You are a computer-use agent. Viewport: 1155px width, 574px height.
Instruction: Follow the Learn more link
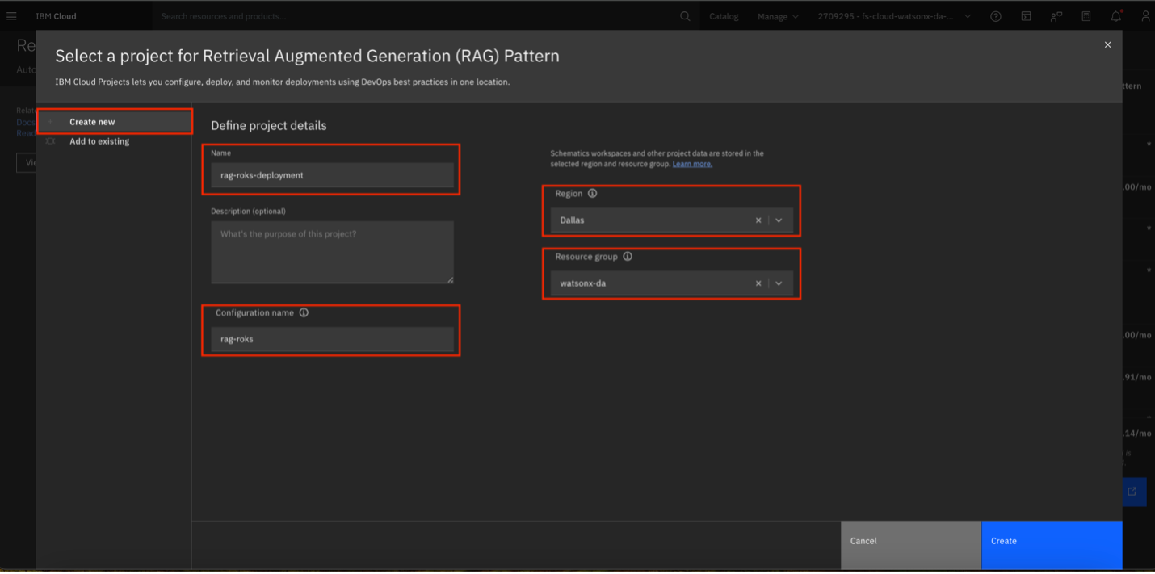[x=692, y=164]
